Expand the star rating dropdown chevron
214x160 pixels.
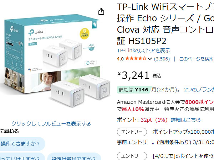(150, 59)
